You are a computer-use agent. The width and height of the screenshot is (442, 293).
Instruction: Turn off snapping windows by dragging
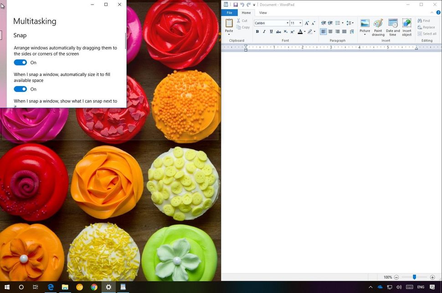coord(20,62)
